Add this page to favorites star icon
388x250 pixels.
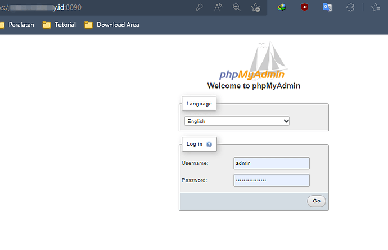pyautogui.click(x=256, y=7)
